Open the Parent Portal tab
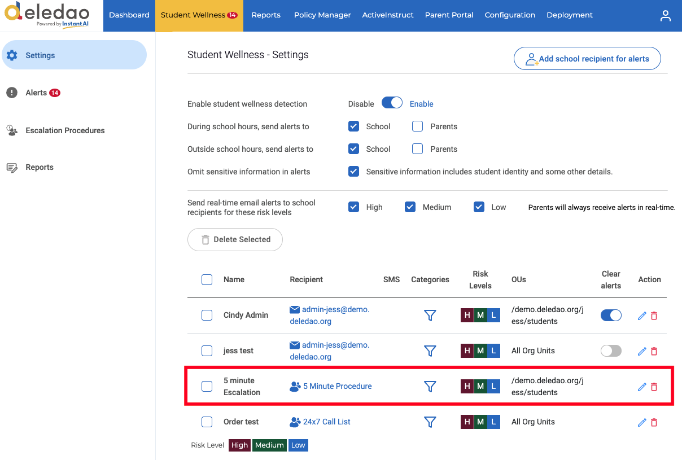 (449, 15)
